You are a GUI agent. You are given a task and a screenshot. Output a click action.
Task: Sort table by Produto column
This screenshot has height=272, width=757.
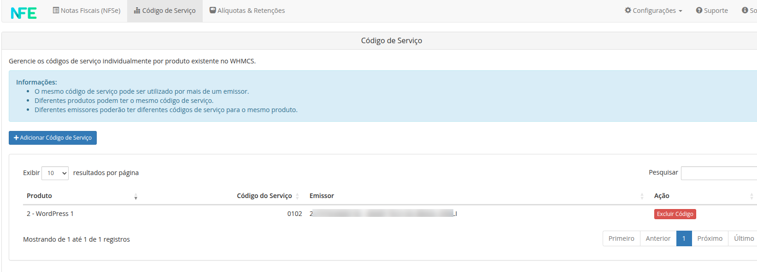click(x=82, y=196)
